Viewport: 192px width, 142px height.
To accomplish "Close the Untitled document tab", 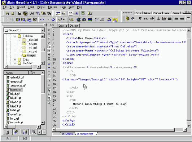I will click(63, 134).
